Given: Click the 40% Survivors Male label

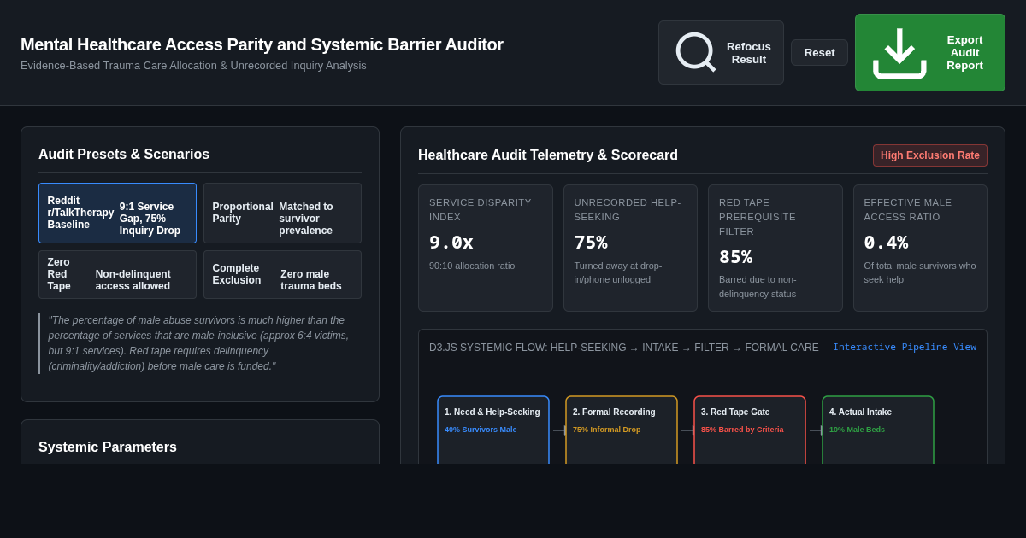Looking at the screenshot, I should (x=481, y=430).
